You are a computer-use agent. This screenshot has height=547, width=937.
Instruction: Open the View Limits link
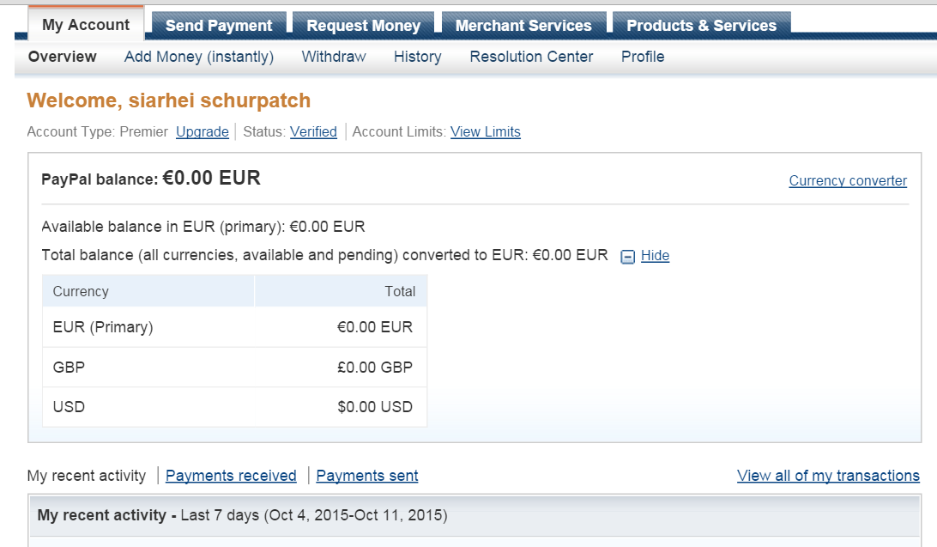click(486, 132)
